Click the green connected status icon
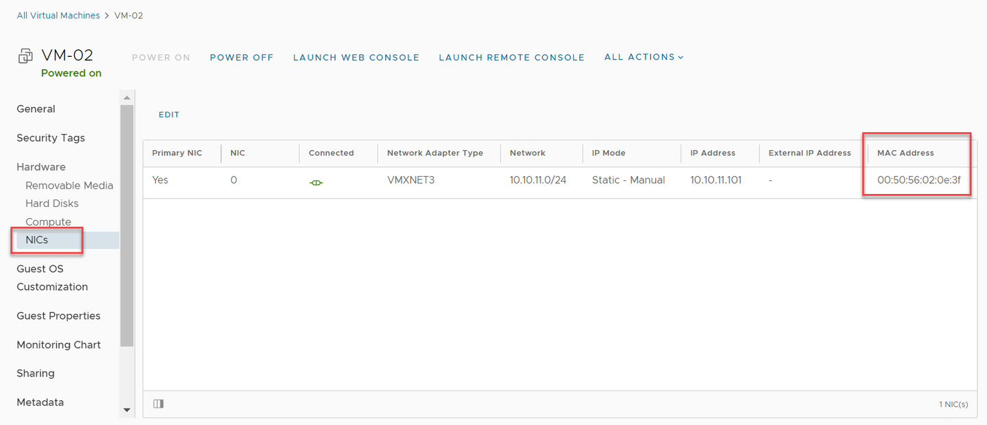The image size is (987, 425). tap(316, 182)
